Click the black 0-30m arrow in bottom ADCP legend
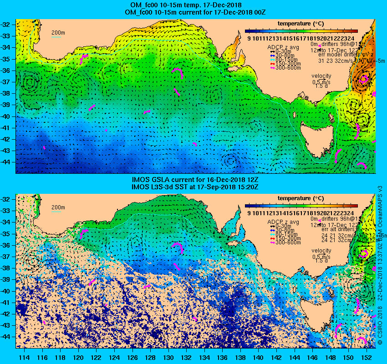 [272, 227]
